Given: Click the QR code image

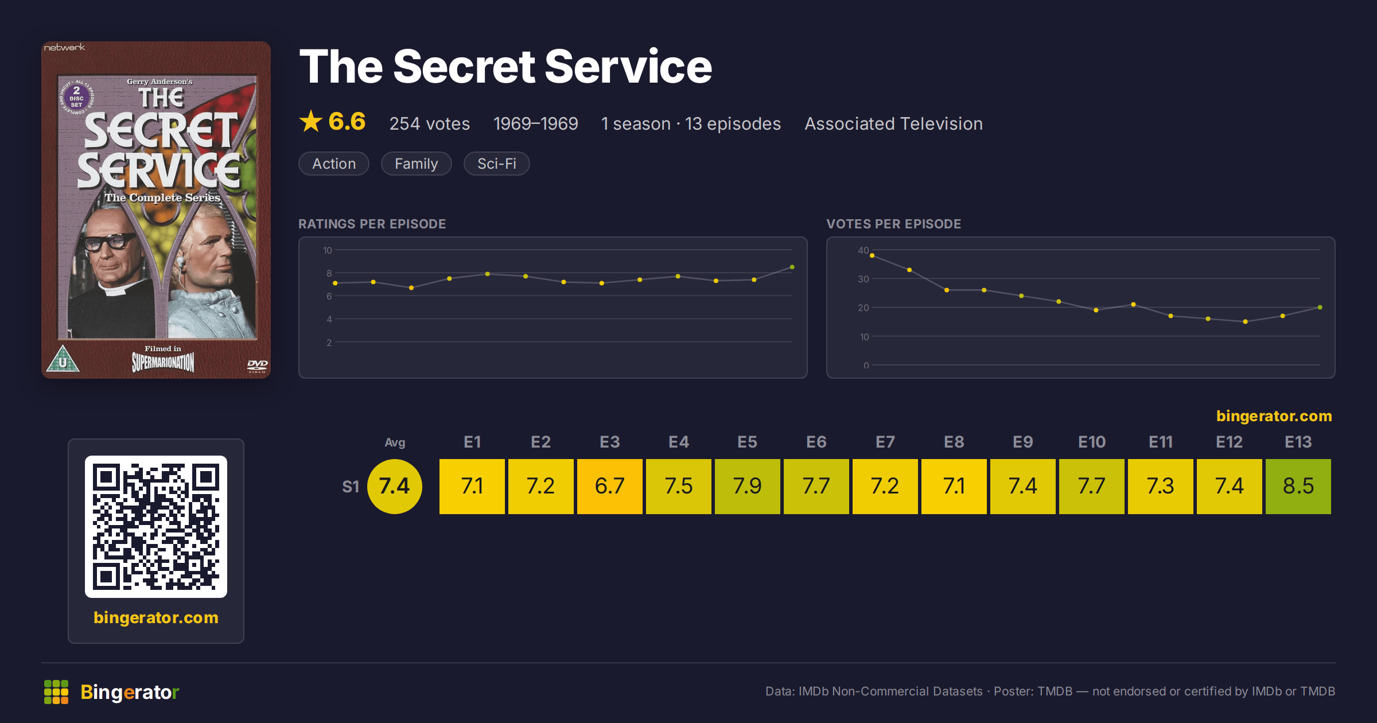Looking at the screenshot, I should pos(156,527).
